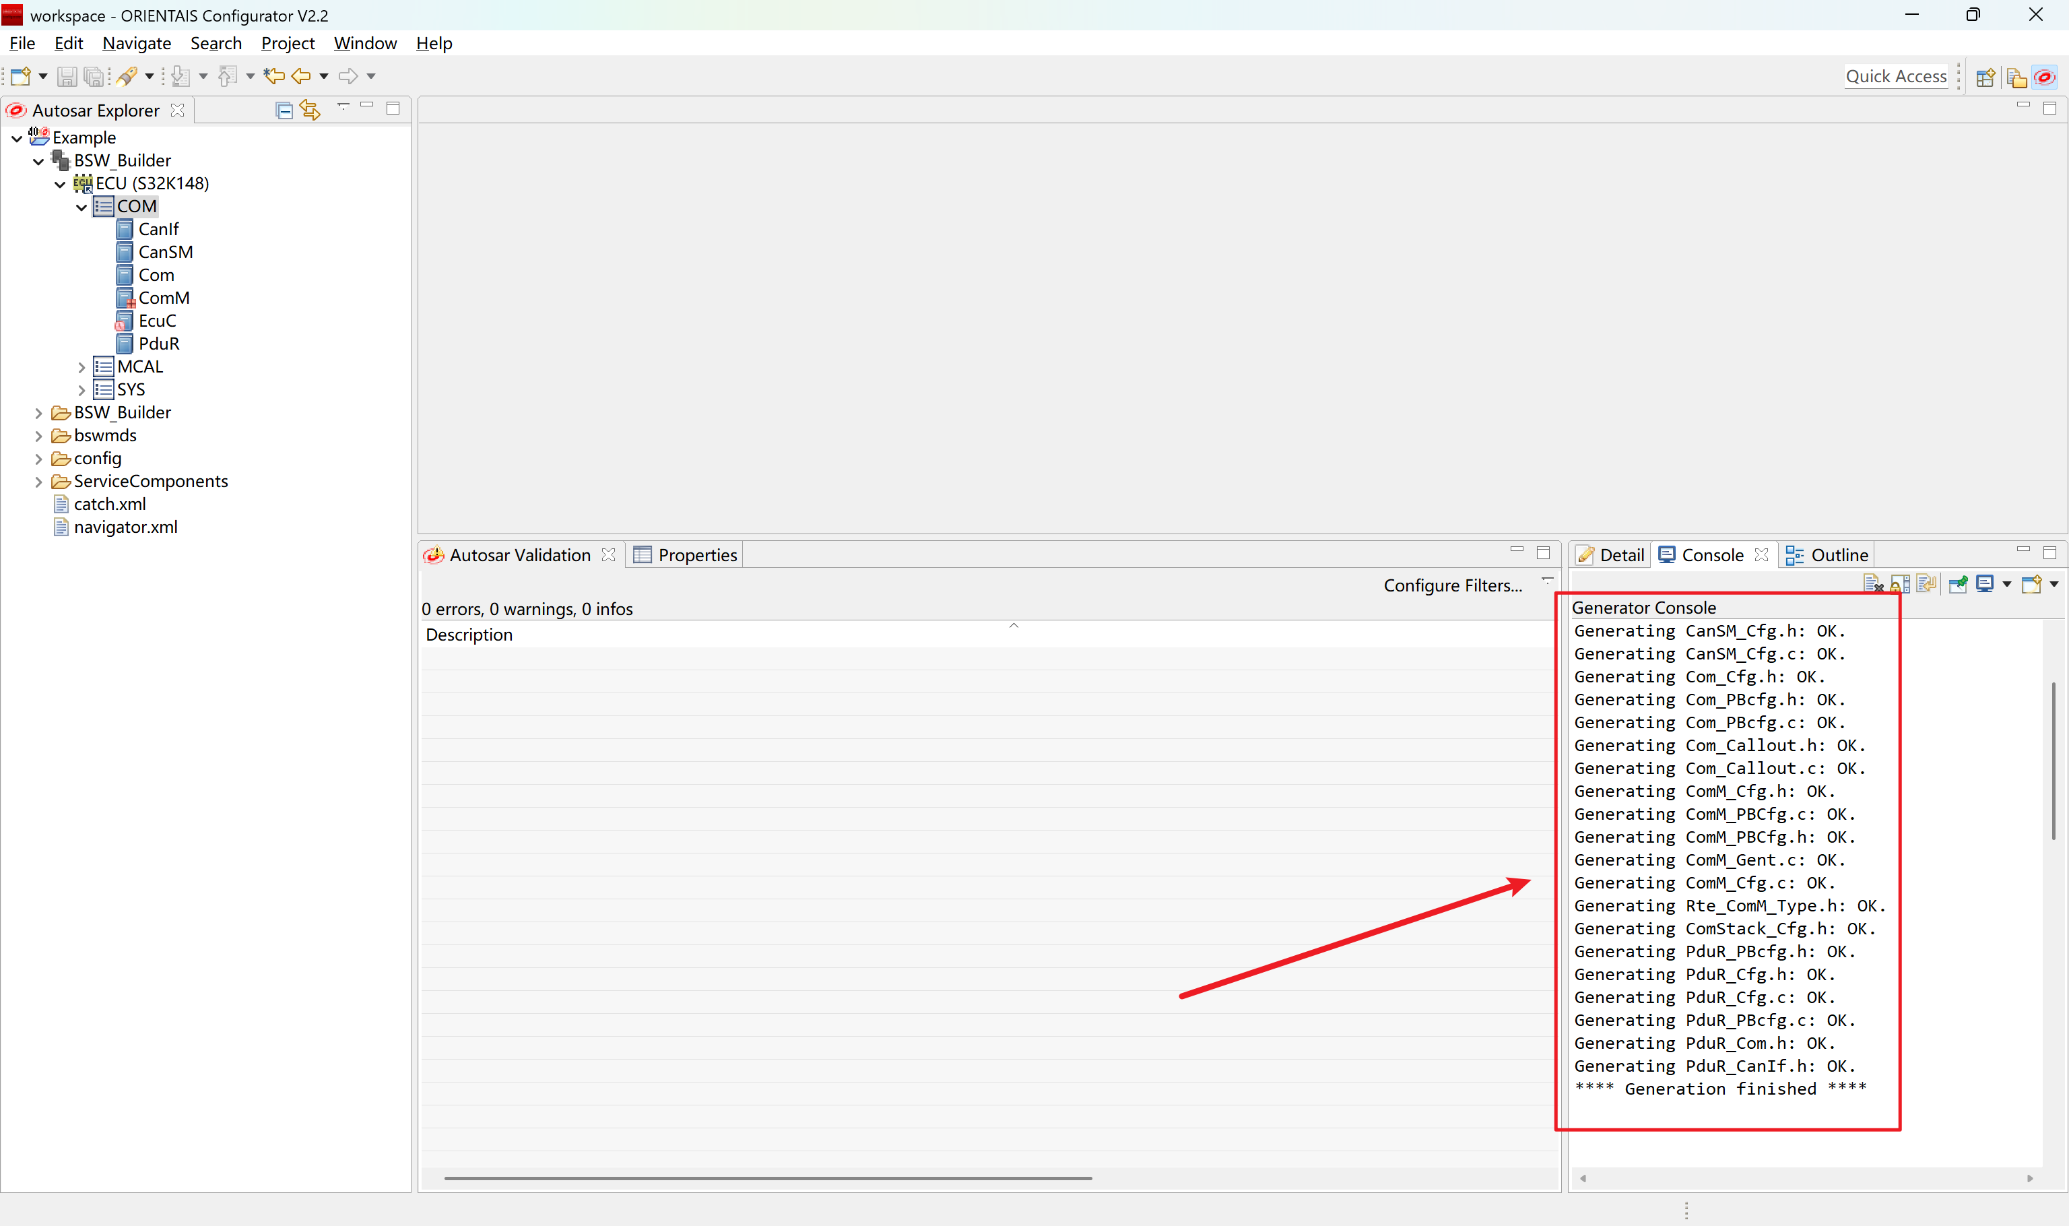Click the Word Wrap console icon
The image size is (2069, 1226).
pos(1926,584)
